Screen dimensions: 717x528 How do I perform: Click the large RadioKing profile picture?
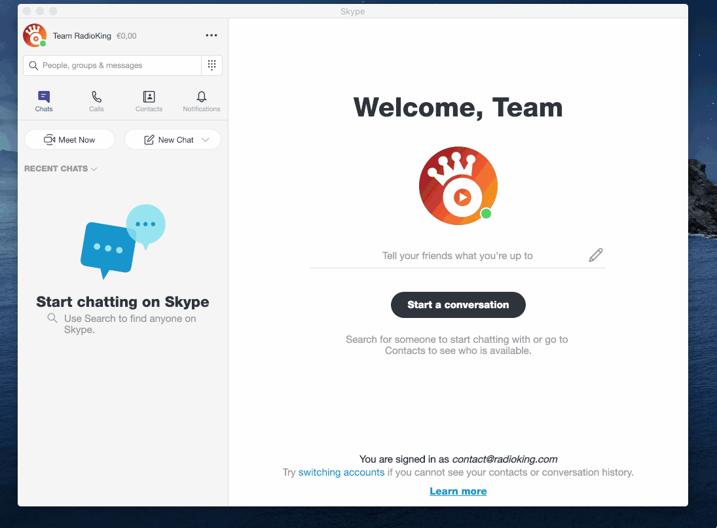coord(458,186)
